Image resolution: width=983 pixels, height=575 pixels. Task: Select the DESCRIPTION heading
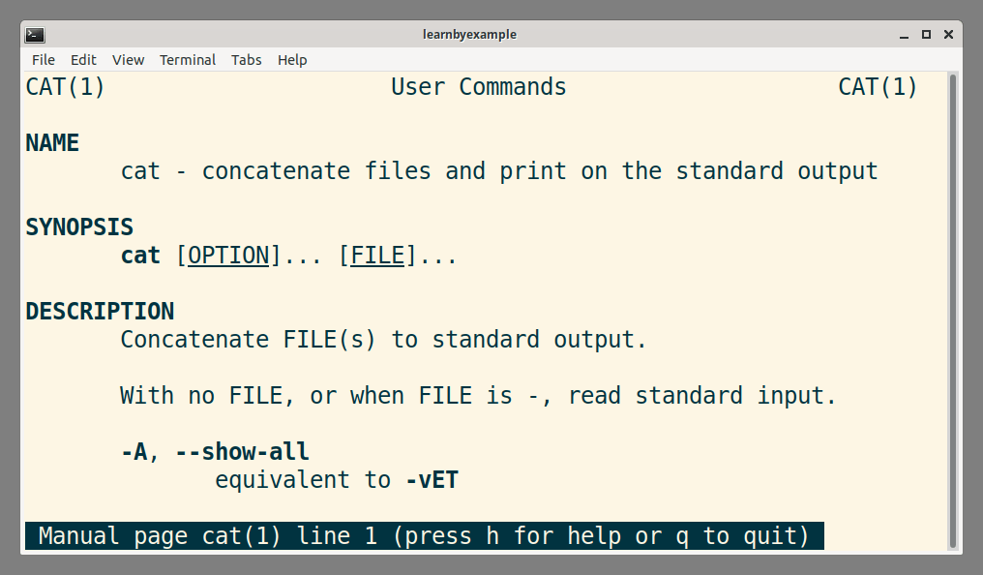(99, 311)
